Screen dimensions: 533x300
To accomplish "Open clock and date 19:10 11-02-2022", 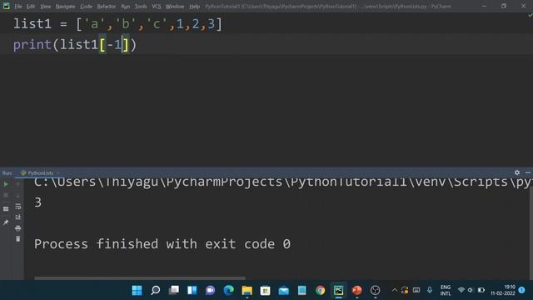I will click(503, 290).
